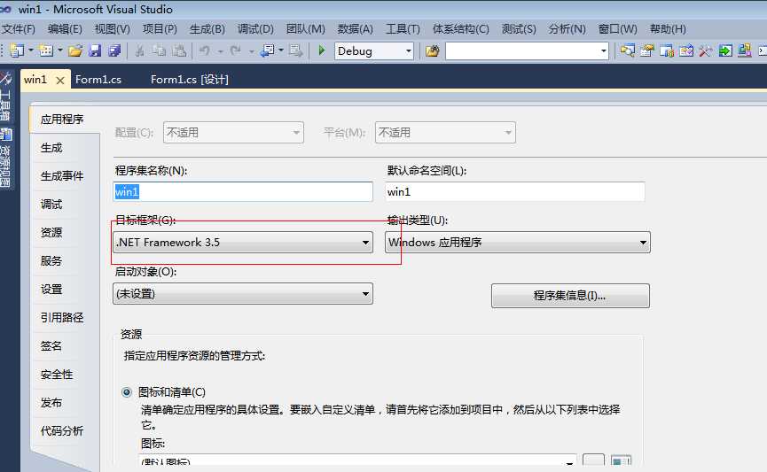Click the Navigate Backward icon
This screenshot has height=472, width=767.
(268, 50)
